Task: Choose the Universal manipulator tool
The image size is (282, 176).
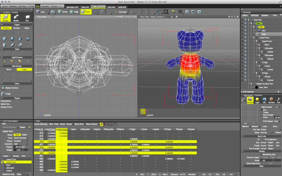Action: (x=120, y=12)
